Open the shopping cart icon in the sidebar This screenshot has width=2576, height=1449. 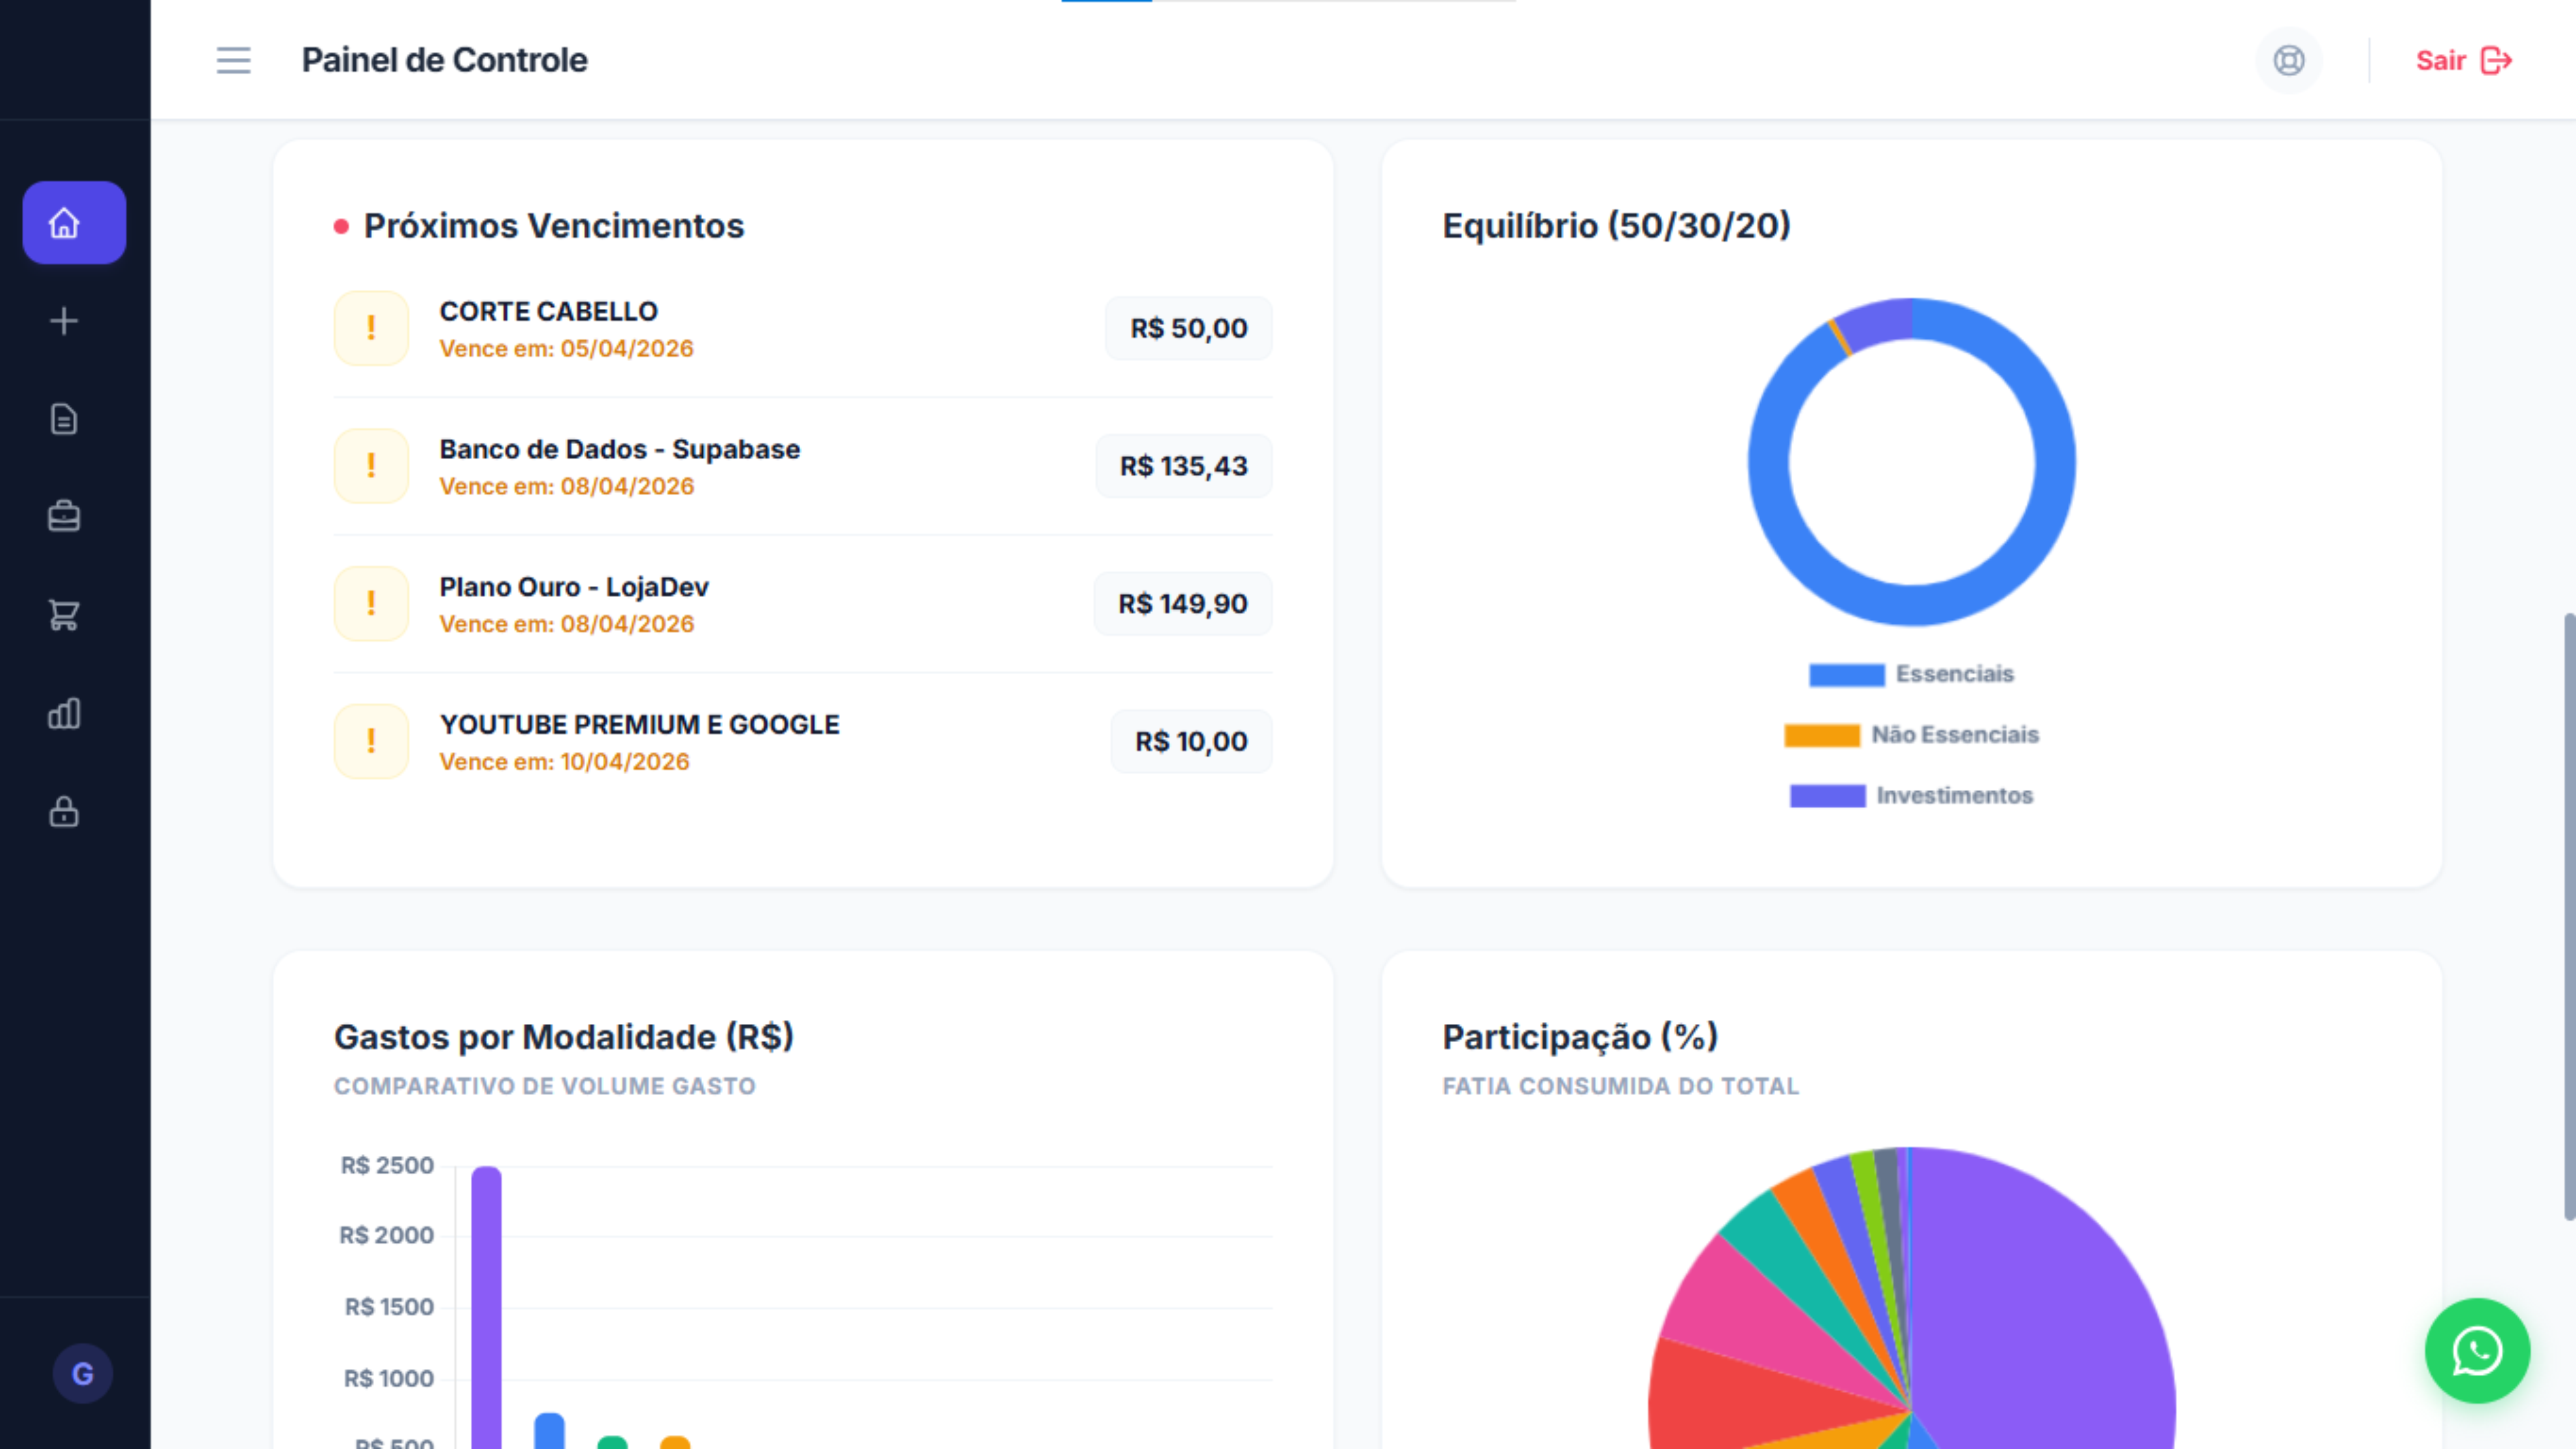[63, 614]
